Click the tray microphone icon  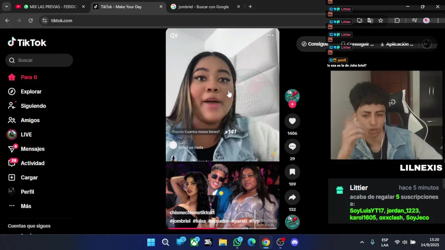tap(372, 242)
